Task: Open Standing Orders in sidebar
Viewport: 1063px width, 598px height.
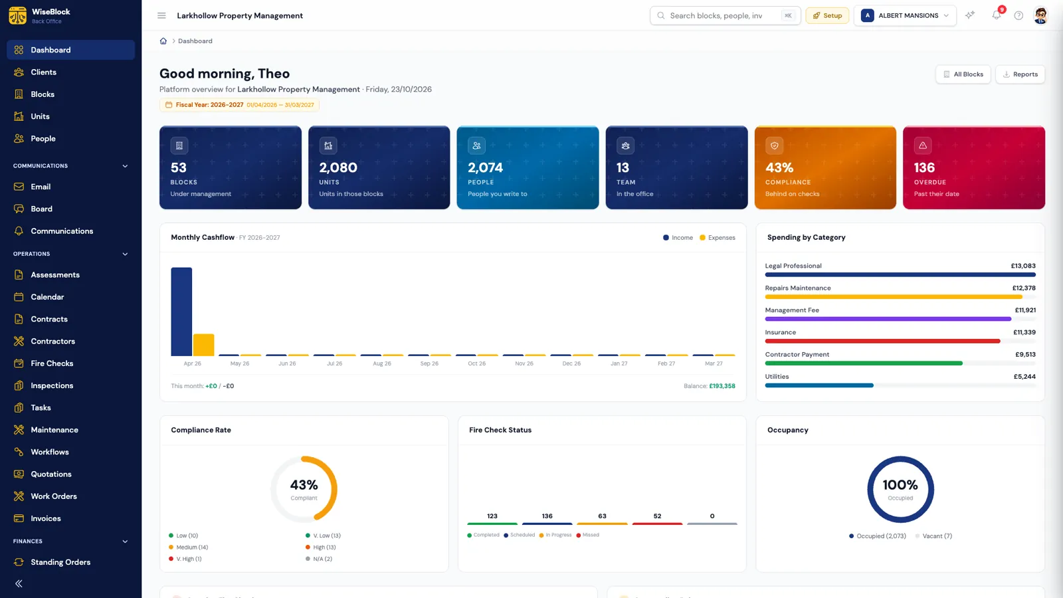Action: coord(70,562)
